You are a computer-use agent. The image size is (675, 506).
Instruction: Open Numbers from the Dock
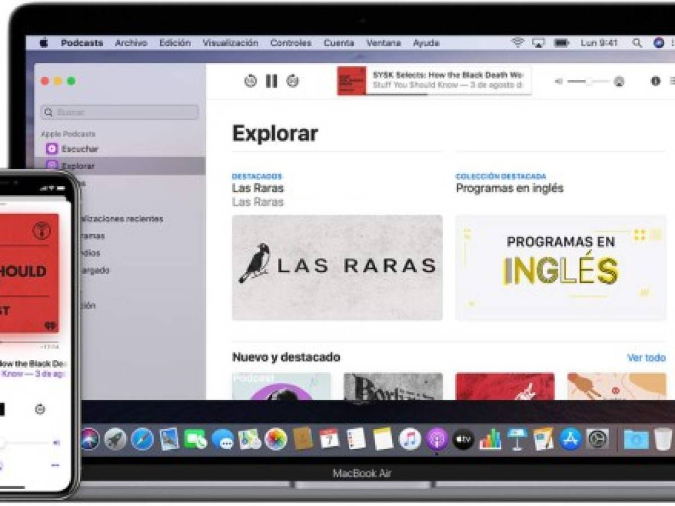[x=490, y=439]
